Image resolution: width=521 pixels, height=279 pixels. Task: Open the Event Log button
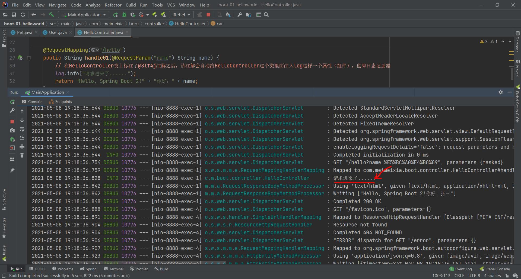pos(461,269)
